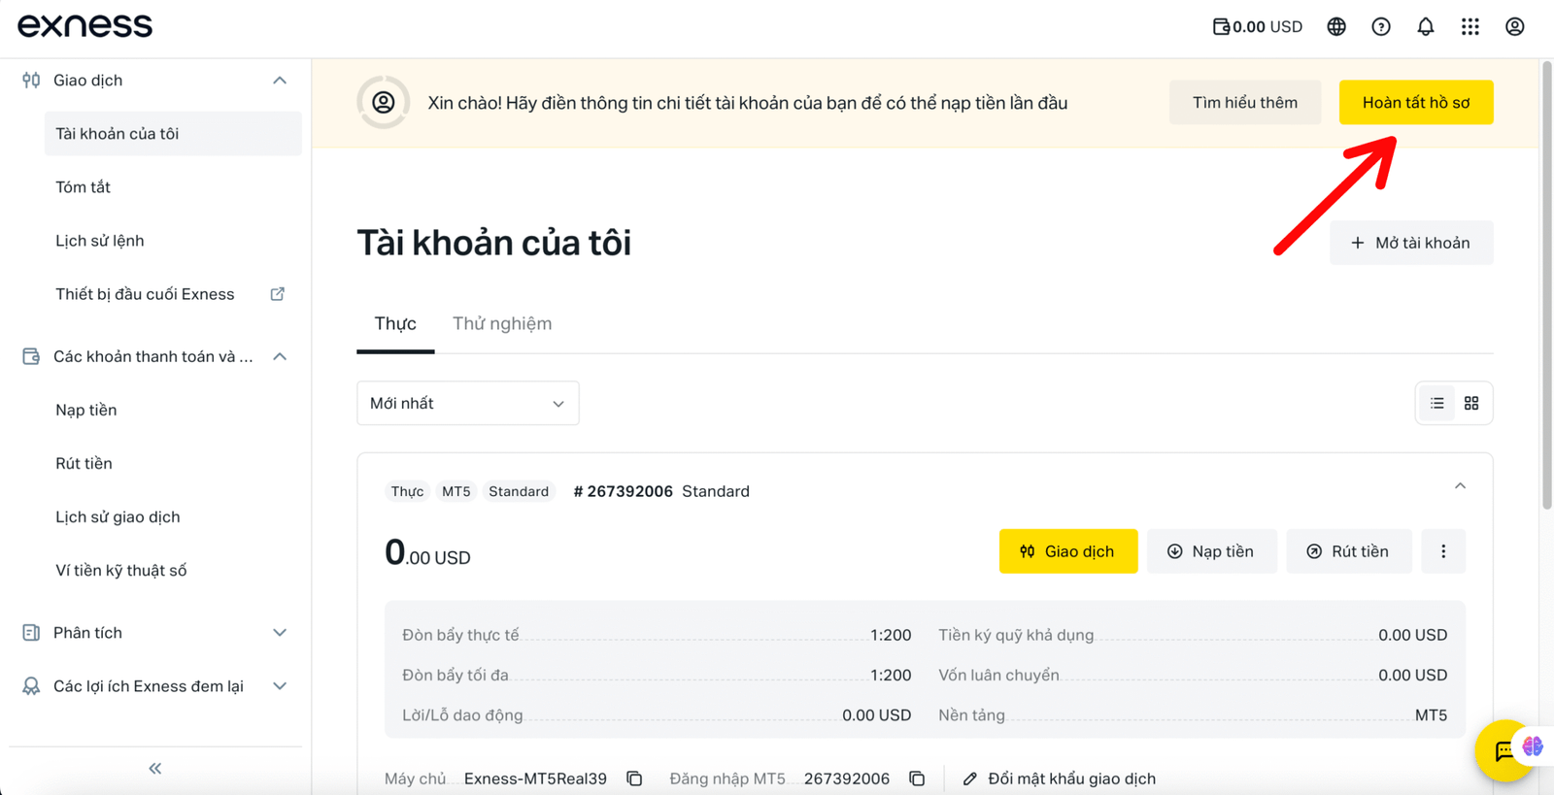Open the live chat support bubble
The height and width of the screenshot is (795, 1554).
pyautogui.click(x=1503, y=750)
